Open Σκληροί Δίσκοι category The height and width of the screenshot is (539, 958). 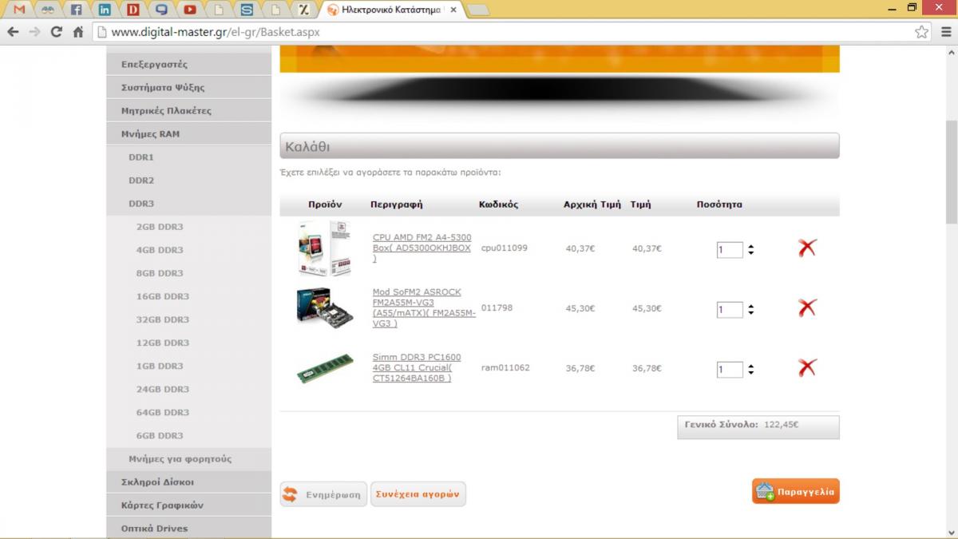(x=188, y=482)
